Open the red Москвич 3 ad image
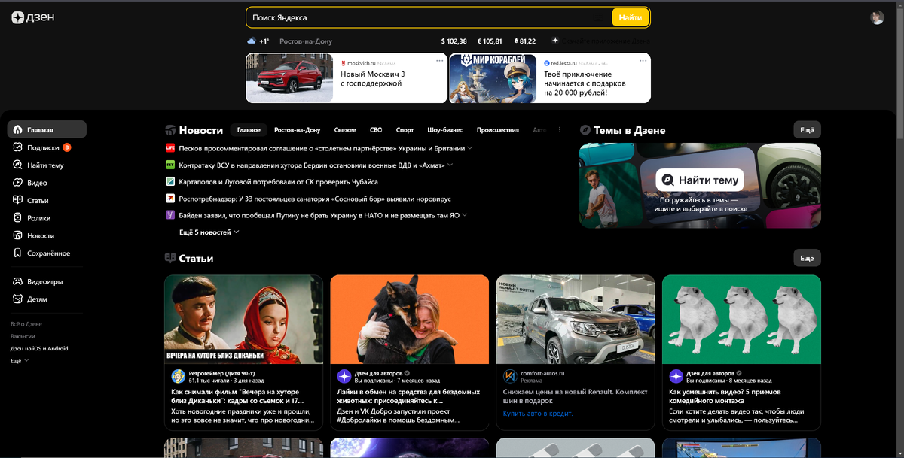Viewport: 904px width, 458px height. point(290,78)
